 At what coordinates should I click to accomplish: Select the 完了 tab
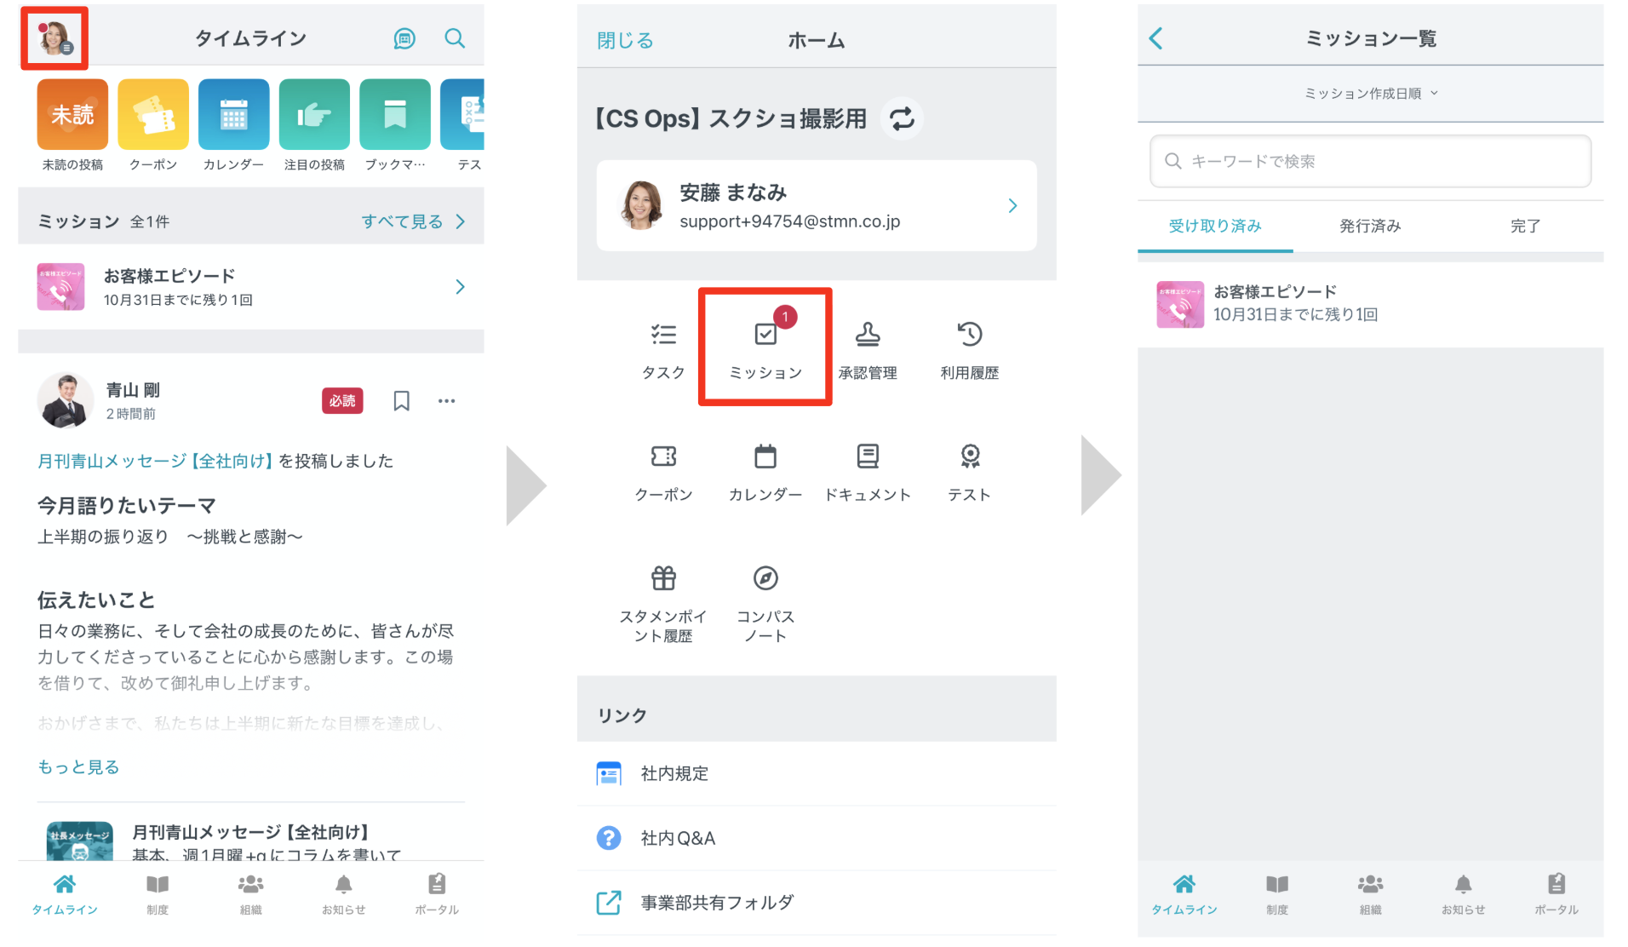tap(1524, 226)
